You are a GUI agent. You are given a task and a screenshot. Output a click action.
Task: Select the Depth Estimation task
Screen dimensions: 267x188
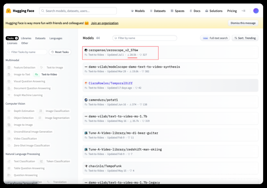click(21, 111)
